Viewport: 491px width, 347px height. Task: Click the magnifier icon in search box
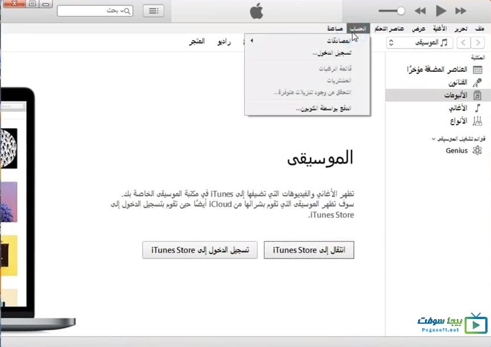point(127,11)
